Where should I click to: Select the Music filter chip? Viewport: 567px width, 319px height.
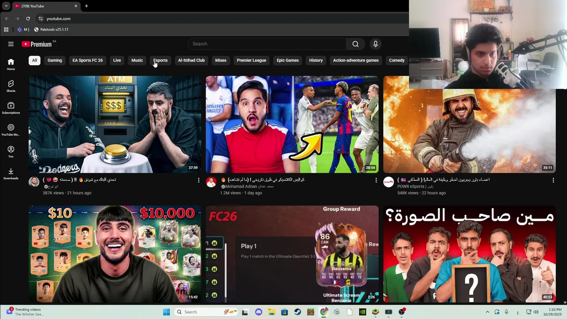137,60
